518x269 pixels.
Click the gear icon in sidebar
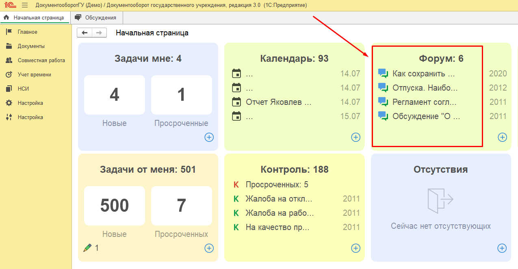pos(9,103)
